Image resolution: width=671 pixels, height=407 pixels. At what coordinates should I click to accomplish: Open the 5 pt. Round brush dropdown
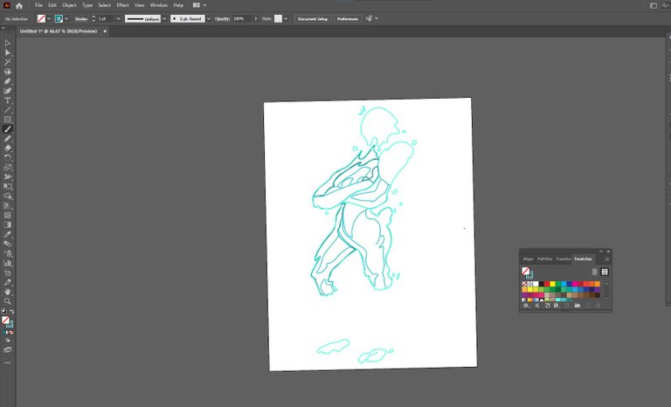tap(209, 19)
